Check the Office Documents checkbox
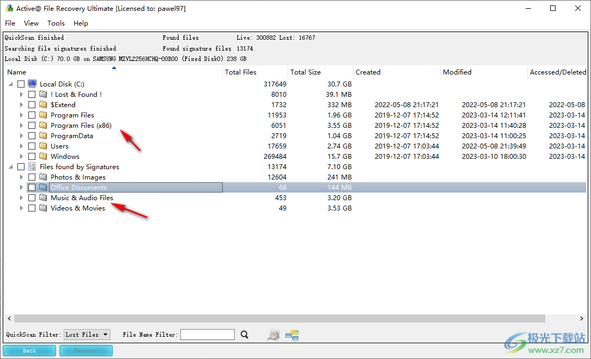Screen dimensions: 591x359 coord(32,188)
